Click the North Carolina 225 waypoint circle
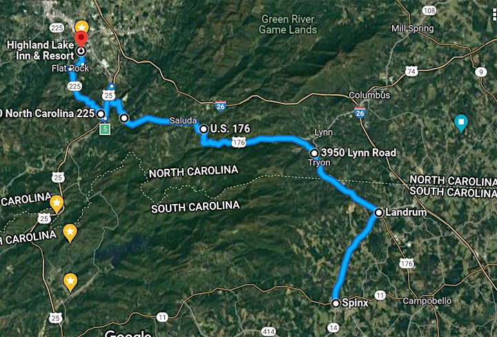This screenshot has width=497, height=337. click(x=101, y=114)
